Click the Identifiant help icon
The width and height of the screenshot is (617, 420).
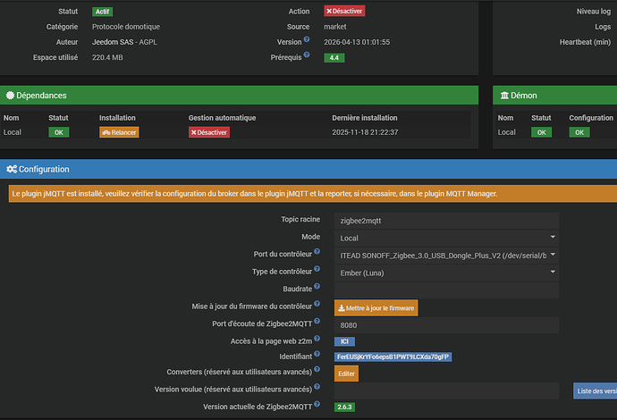[x=317, y=354]
